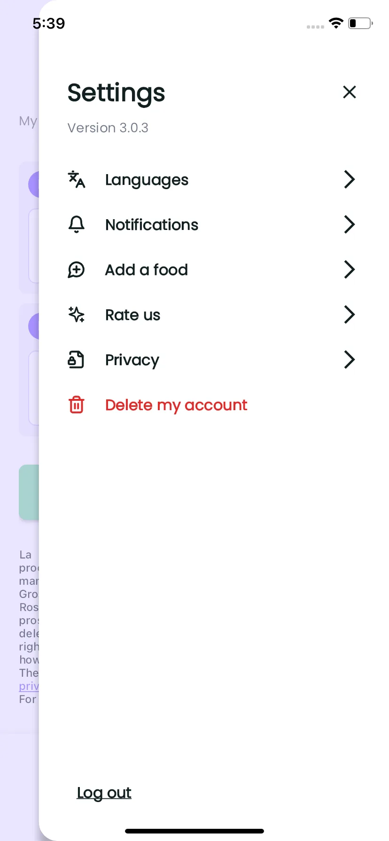
Task: Tap the battery icon in the status bar
Action: tap(360, 23)
